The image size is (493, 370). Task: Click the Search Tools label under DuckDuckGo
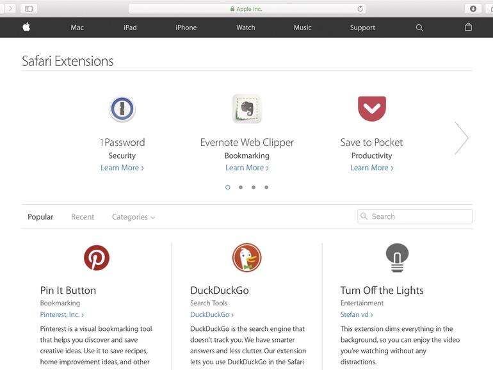click(x=209, y=303)
